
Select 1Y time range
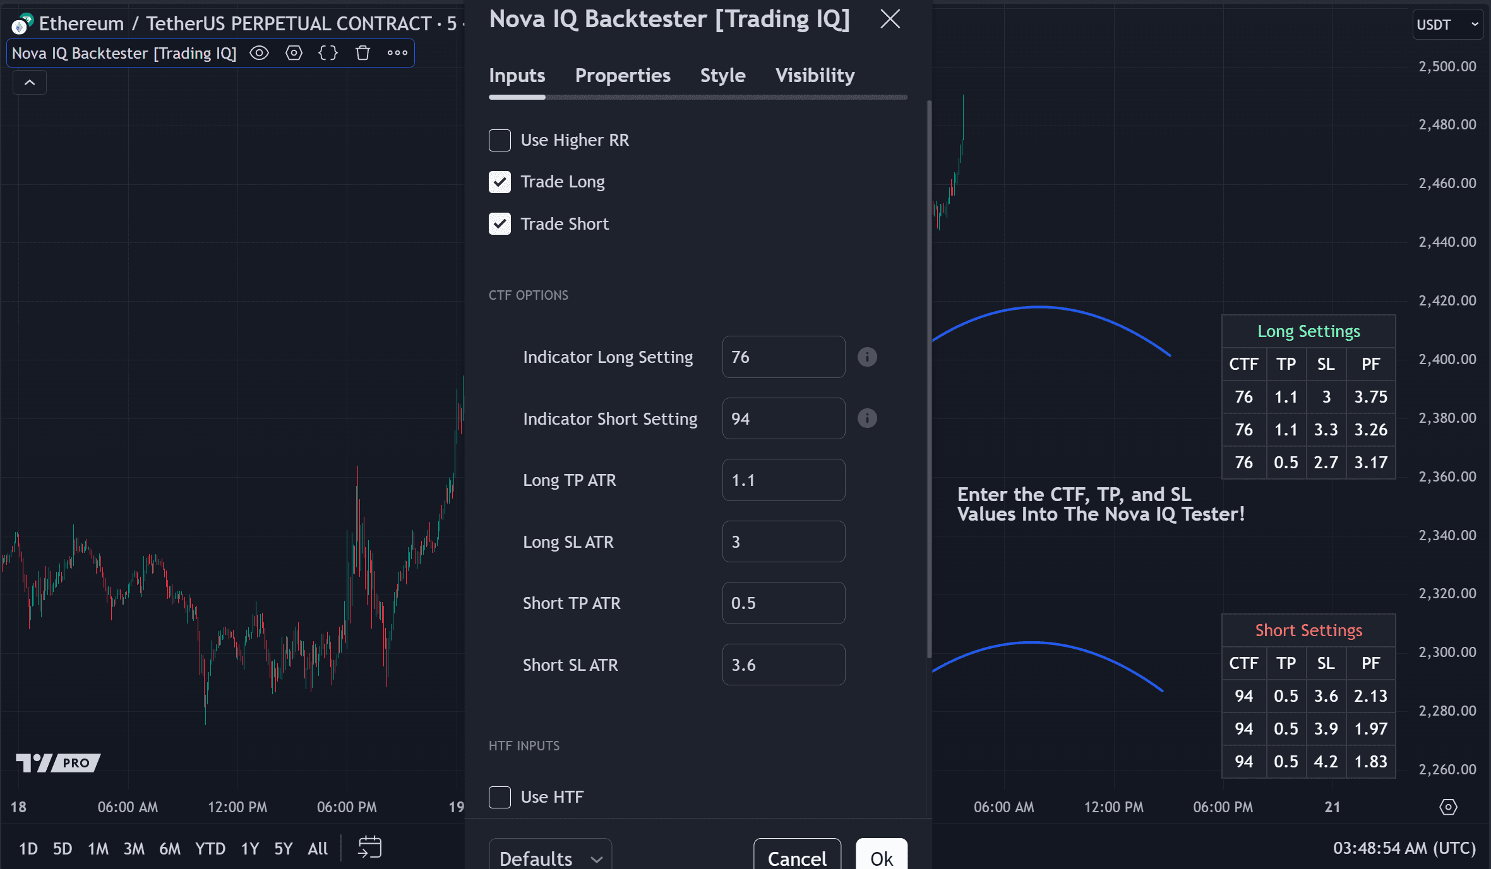pyautogui.click(x=250, y=849)
